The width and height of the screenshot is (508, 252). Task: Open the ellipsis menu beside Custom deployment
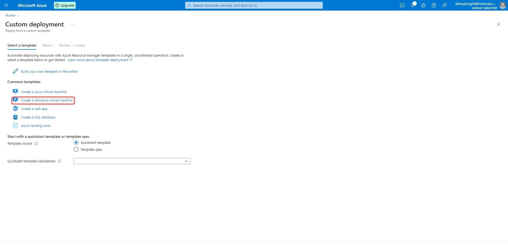coord(72,24)
